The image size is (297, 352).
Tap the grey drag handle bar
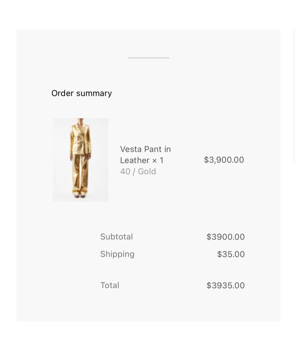coord(148,58)
